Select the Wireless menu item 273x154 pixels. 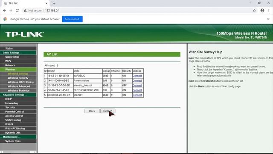(18, 69)
